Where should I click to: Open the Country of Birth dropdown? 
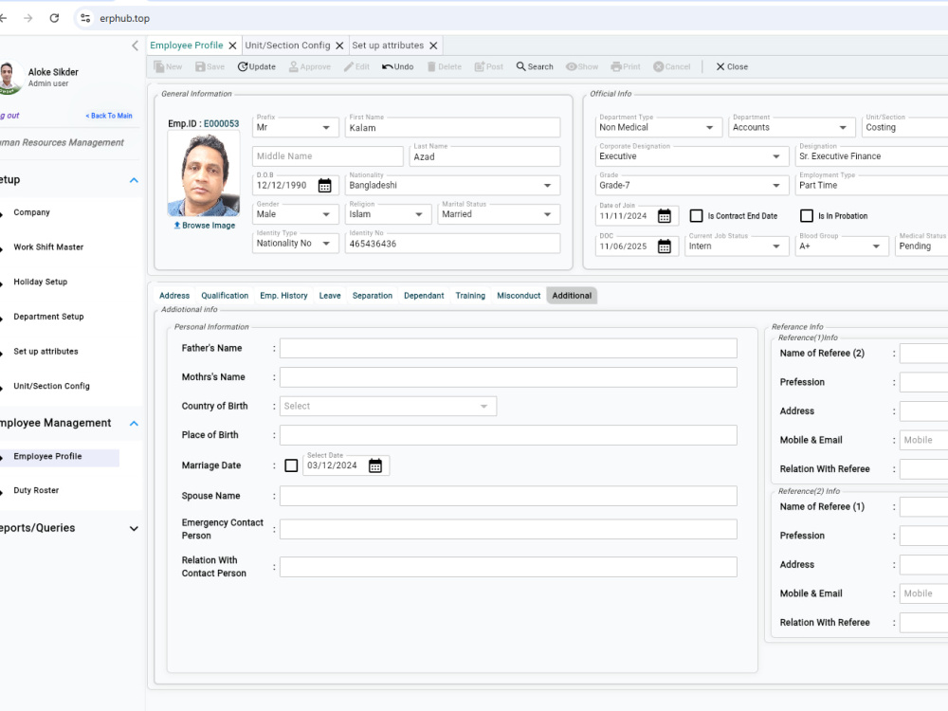point(388,407)
